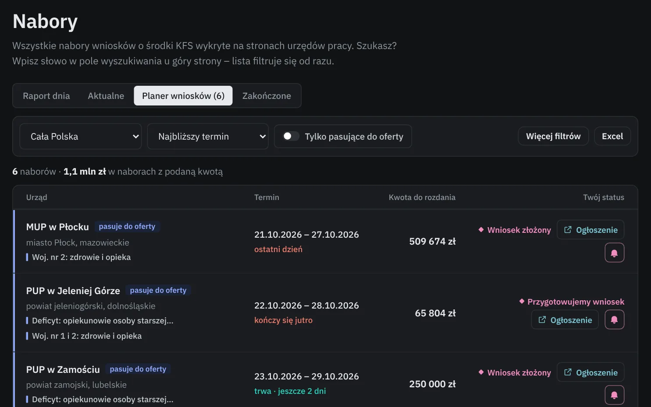Click pasuje do oferty badge for PUP w Zamościu

138,369
